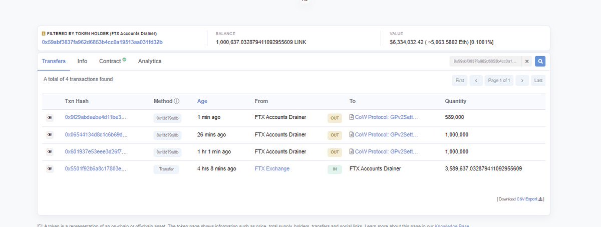Click the balance 1,000,637.032879411092955609 LINK
The height and width of the screenshot is (227, 601).
tap(261, 42)
